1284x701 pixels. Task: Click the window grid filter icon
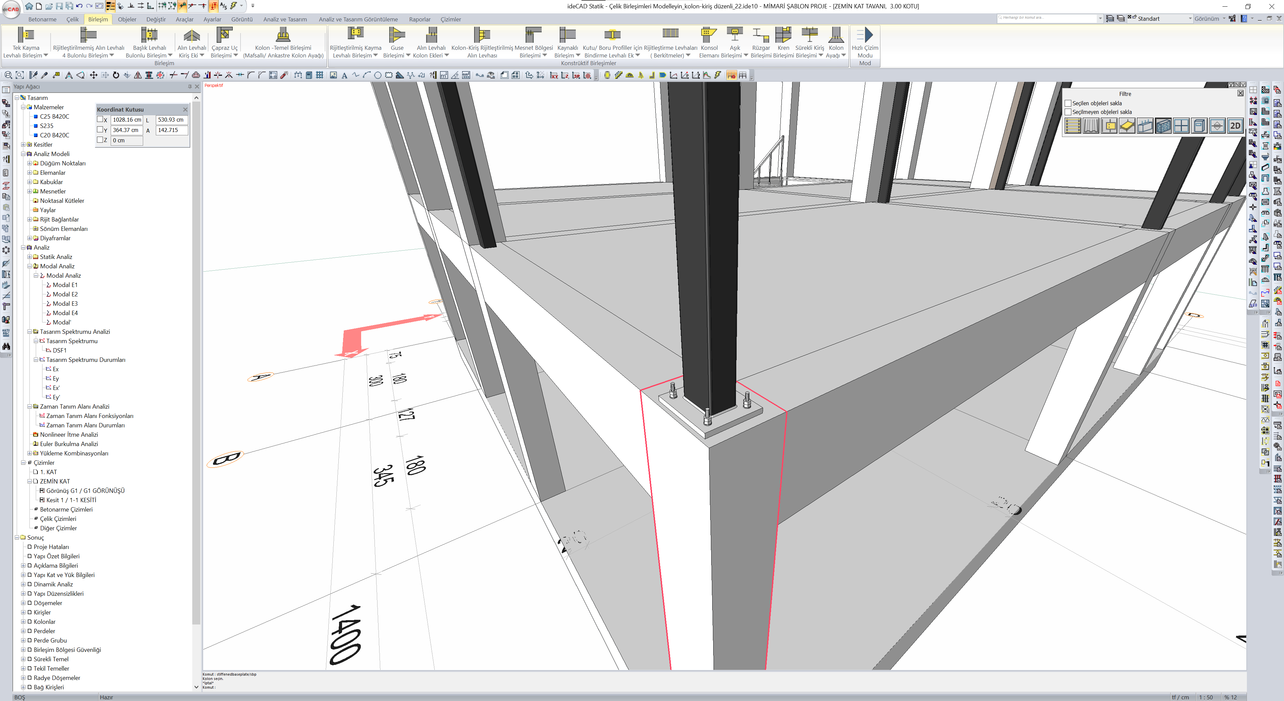(x=1181, y=126)
